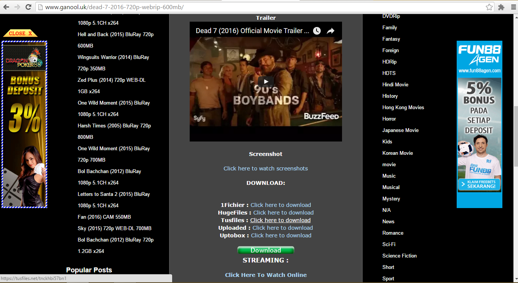Close the left ad with CLOSE X
The image size is (518, 283).
pos(21,33)
